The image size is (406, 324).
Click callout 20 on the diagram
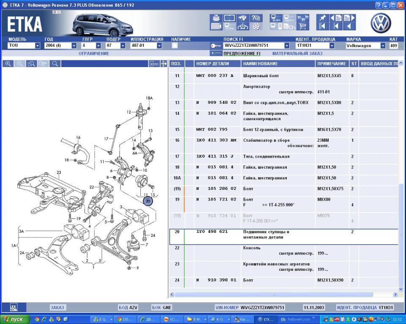(x=148, y=201)
